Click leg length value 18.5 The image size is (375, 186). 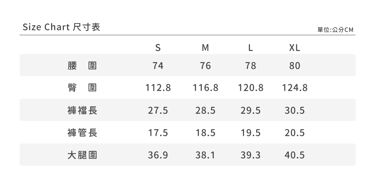[205, 132]
